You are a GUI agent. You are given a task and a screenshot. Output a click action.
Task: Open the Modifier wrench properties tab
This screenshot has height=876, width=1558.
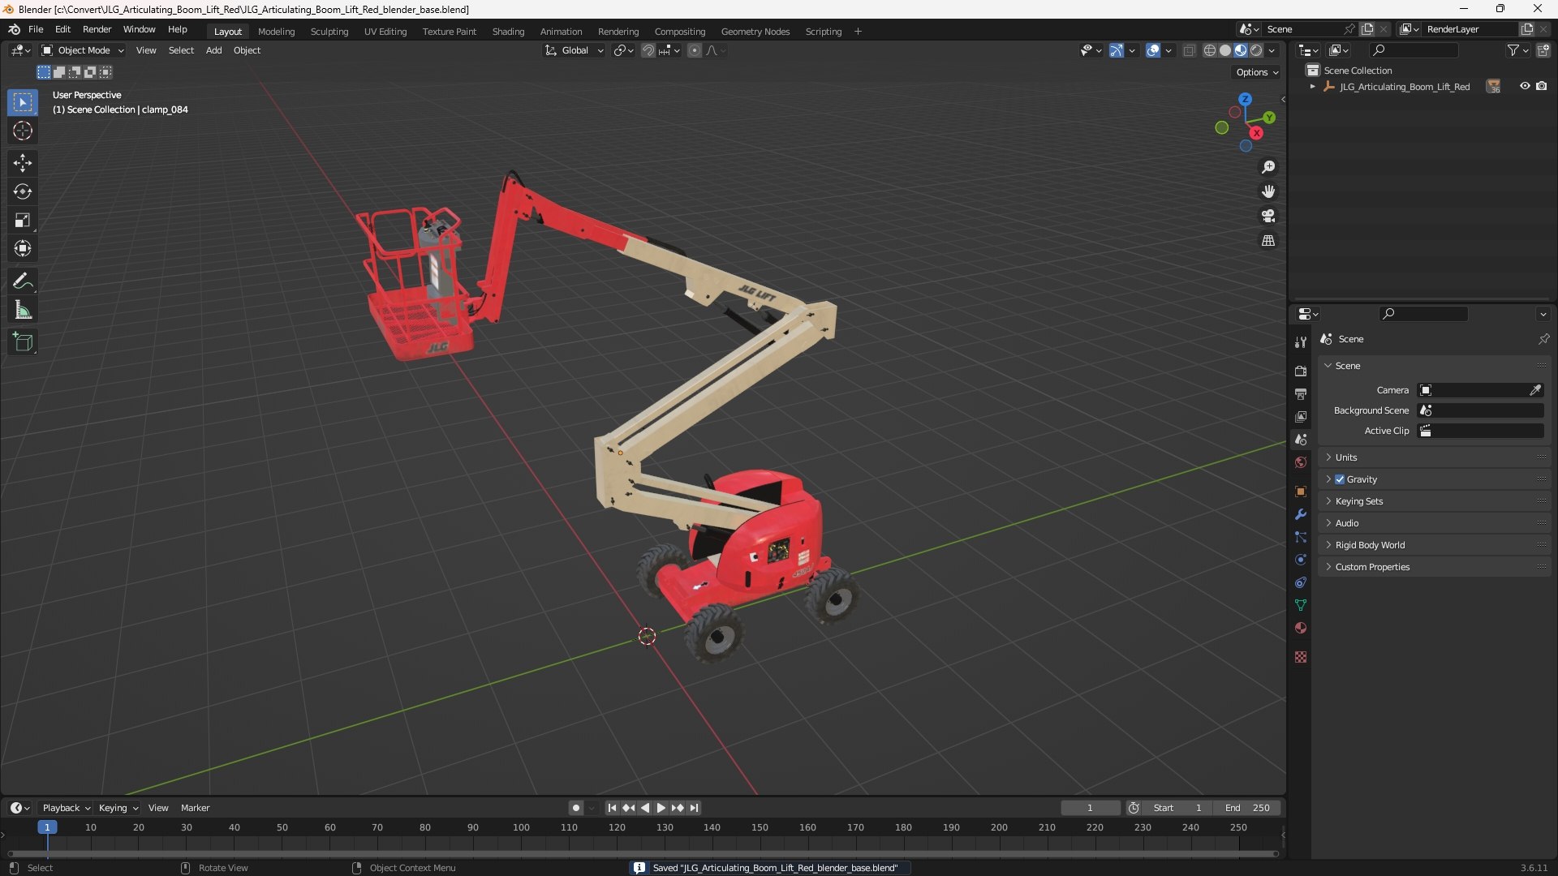1301,514
